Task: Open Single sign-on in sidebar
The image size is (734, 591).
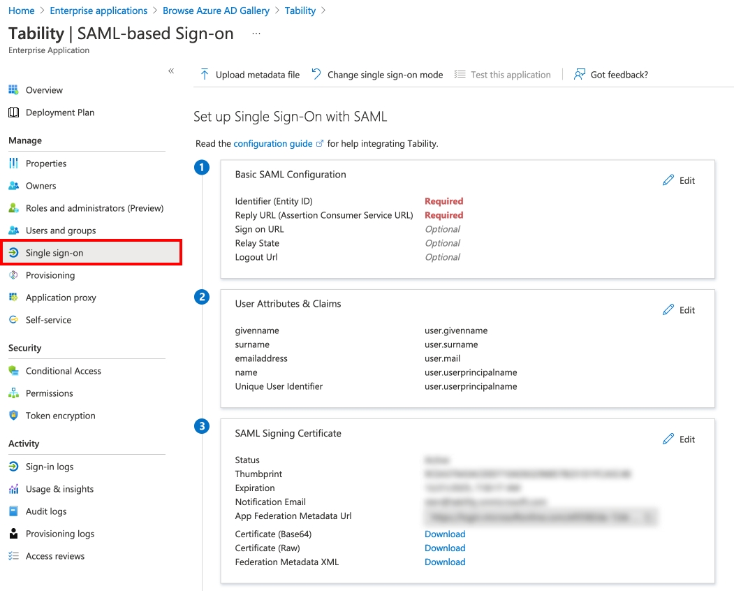Action: point(54,253)
